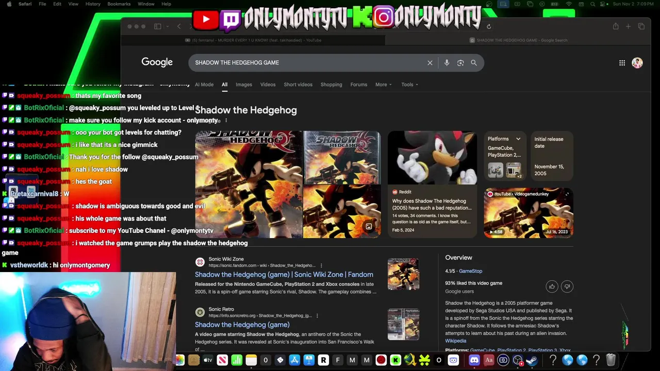Open Apple TV from the dock
This screenshot has height=371, width=660.
point(208,360)
